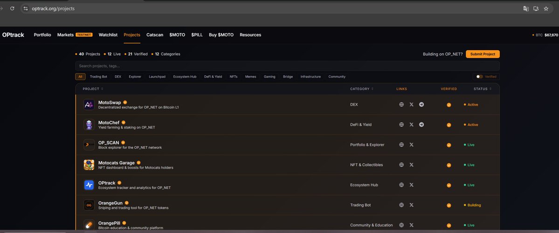
Task: Click verified checkmark in MotoSwap row's Verified column
Action: click(449, 105)
